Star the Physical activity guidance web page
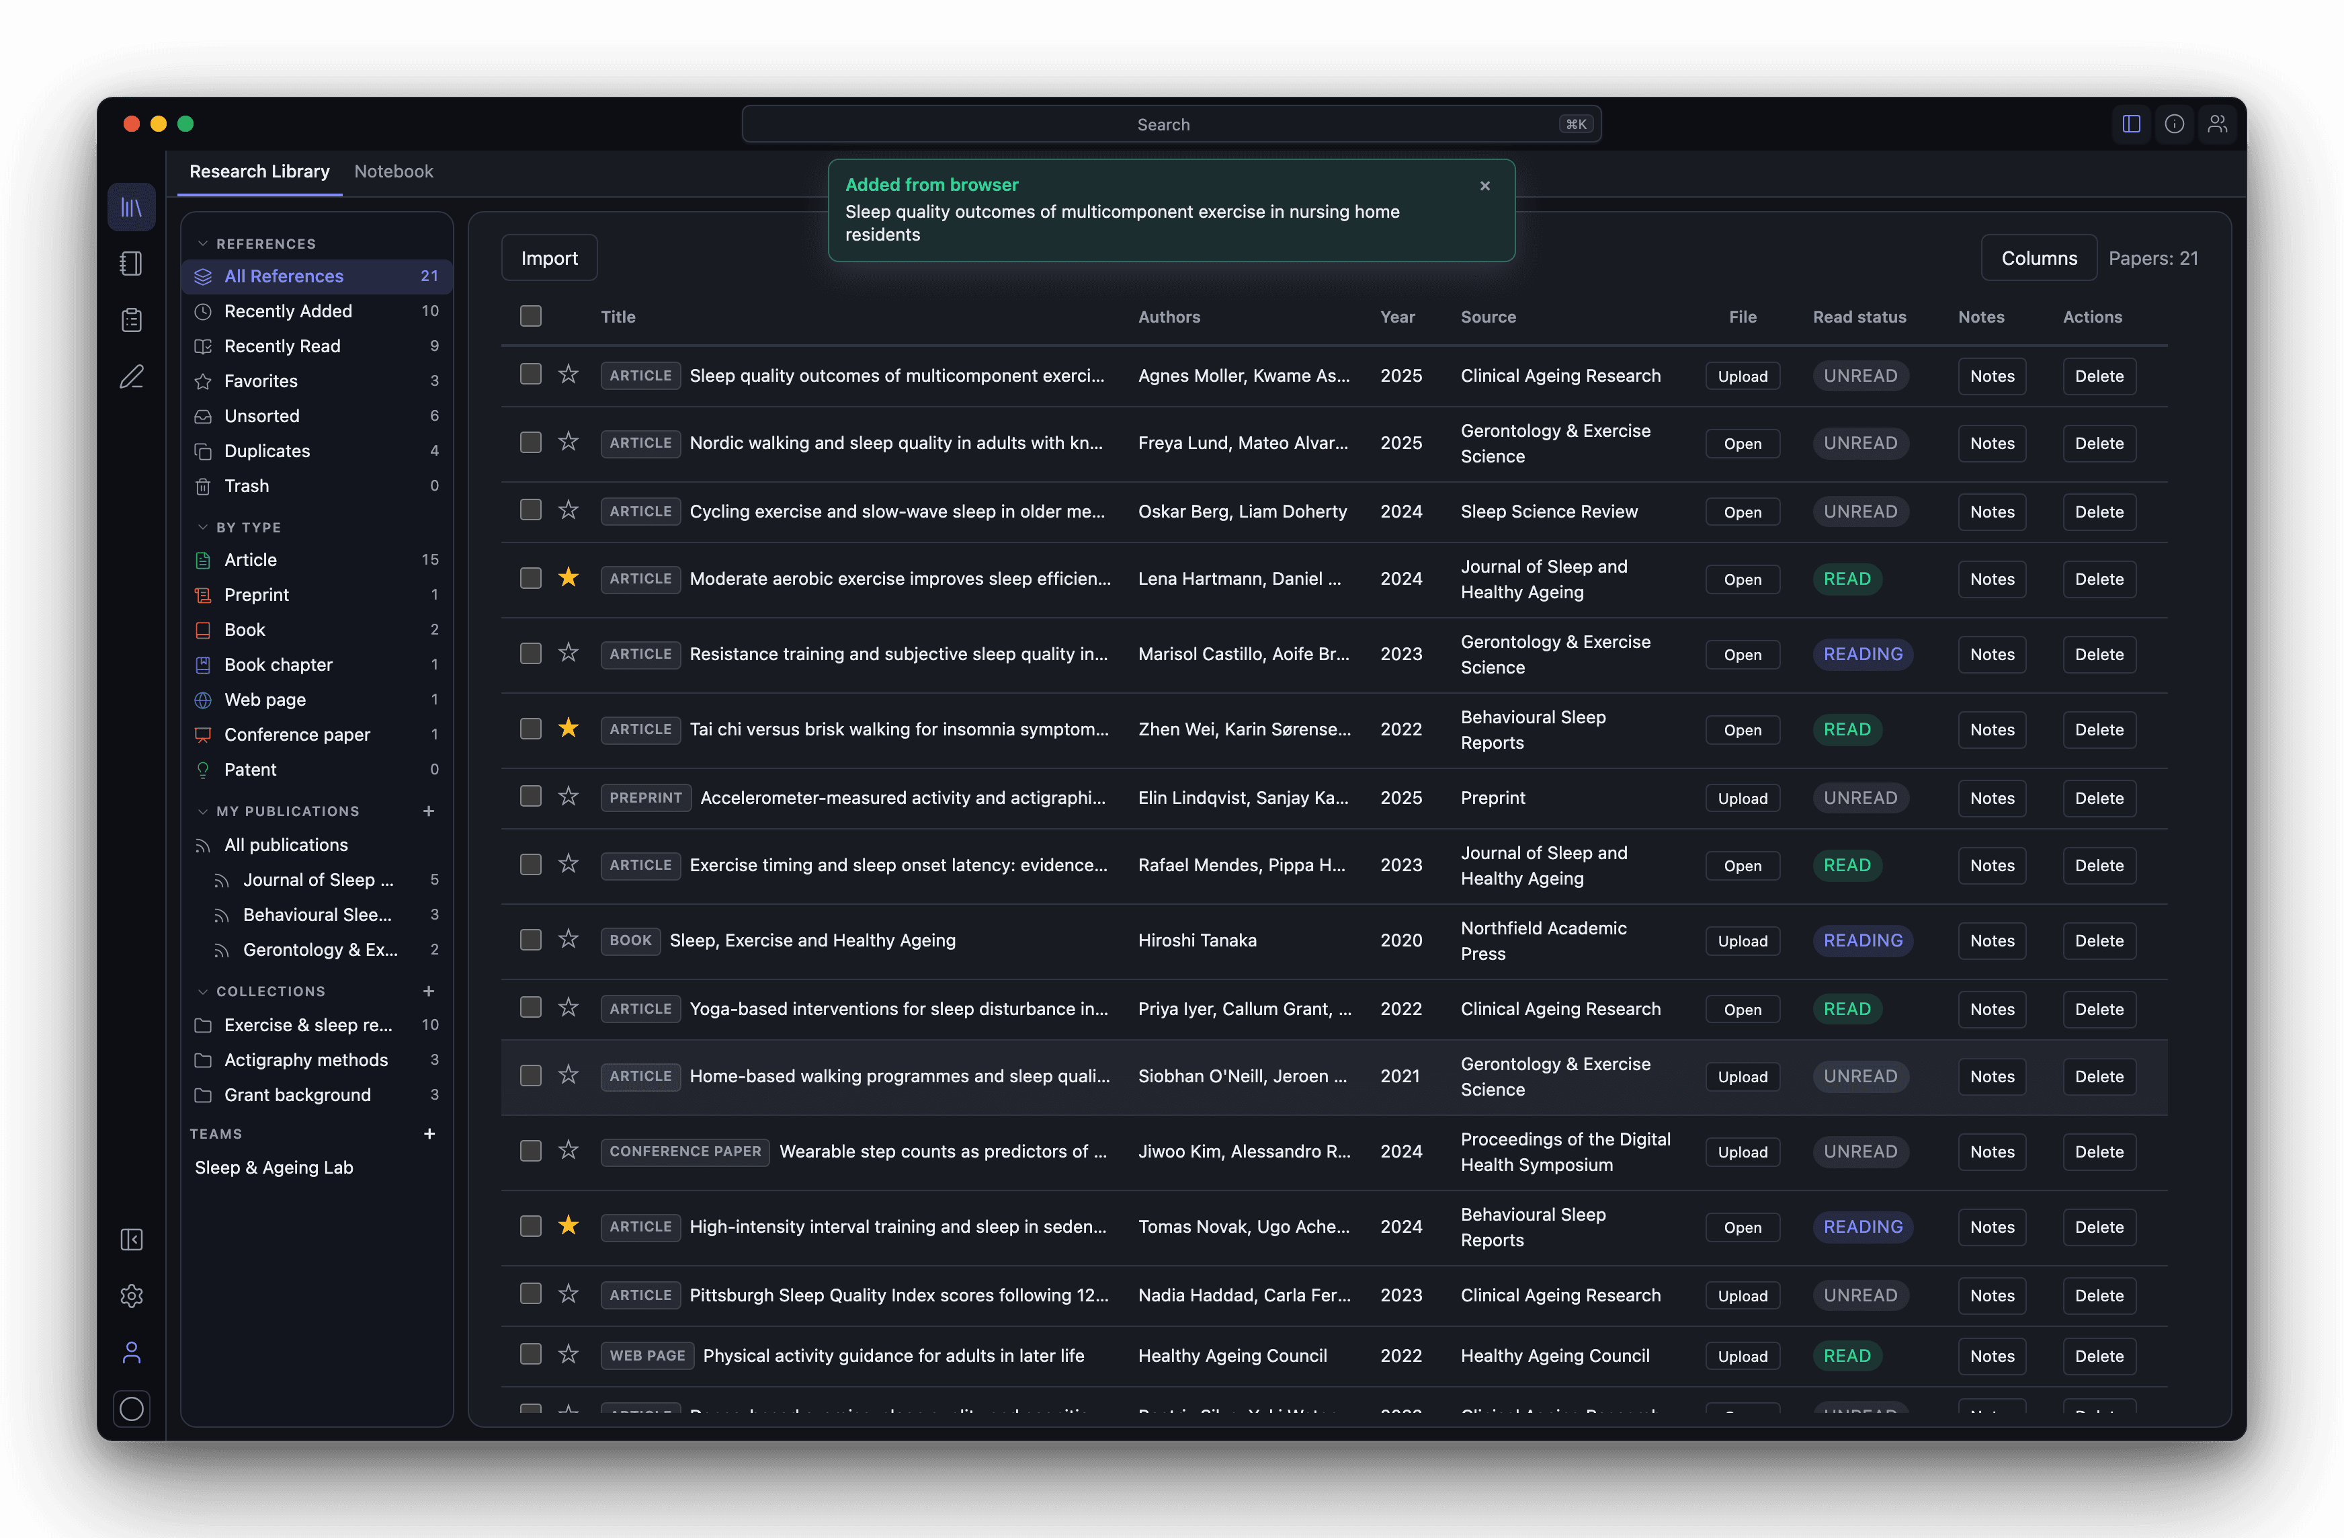 tap(569, 1354)
